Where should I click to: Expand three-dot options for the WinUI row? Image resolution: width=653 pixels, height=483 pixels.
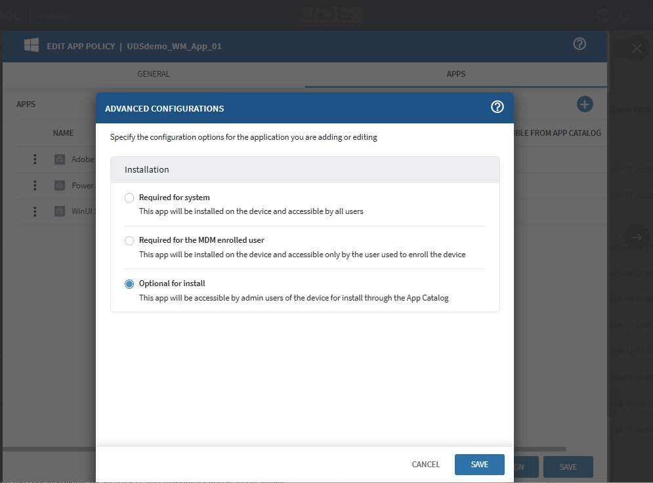[x=35, y=211]
